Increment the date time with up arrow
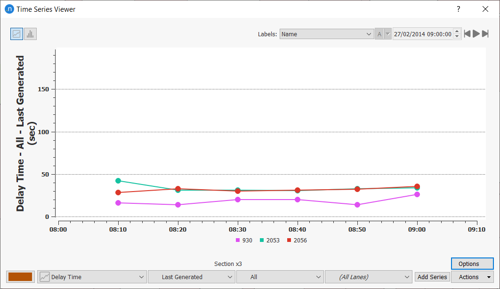Viewport: 500px width, 289px height. coord(457,32)
